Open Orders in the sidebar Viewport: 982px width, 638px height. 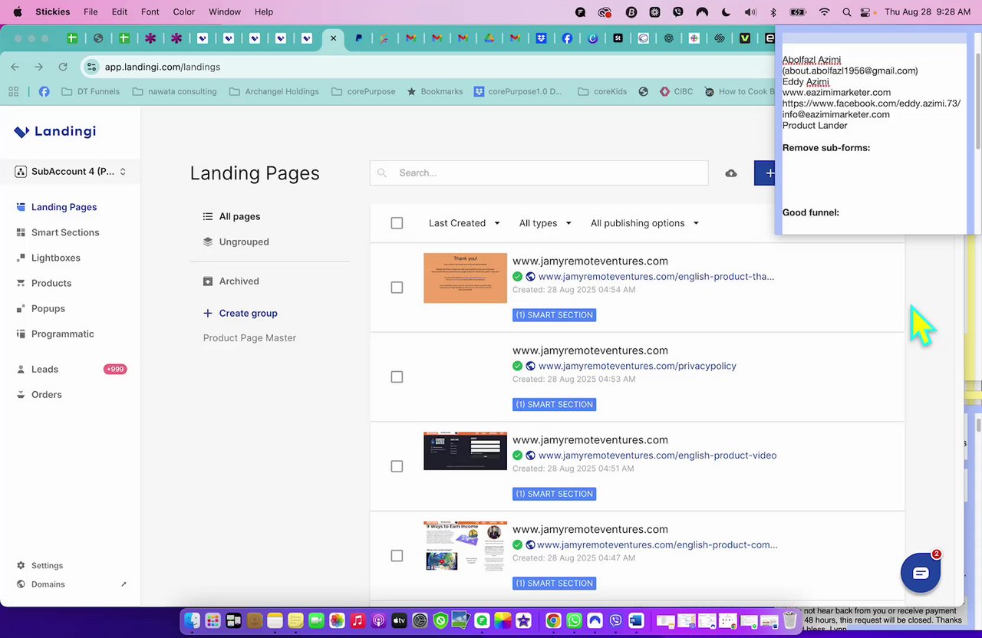click(46, 394)
